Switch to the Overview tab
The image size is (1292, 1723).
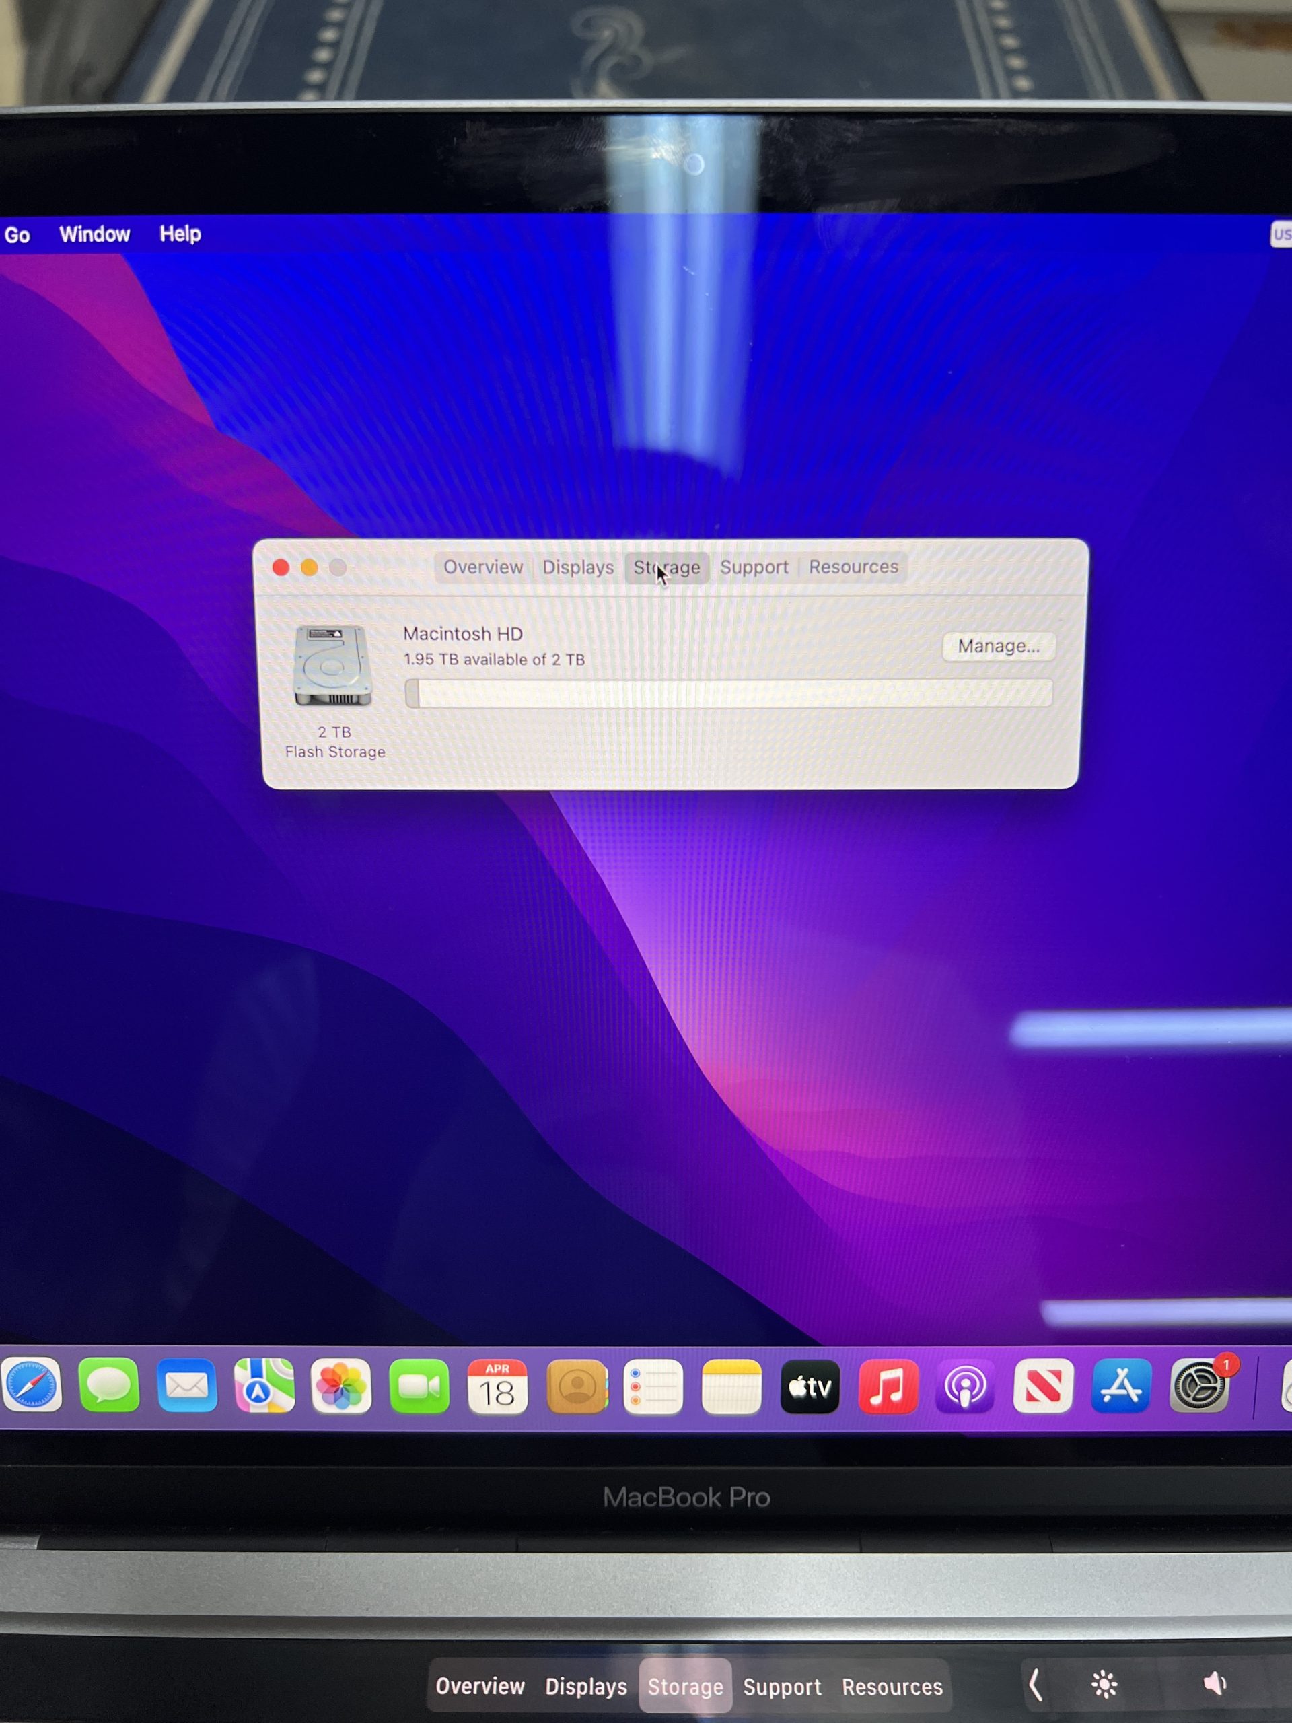[x=483, y=567]
